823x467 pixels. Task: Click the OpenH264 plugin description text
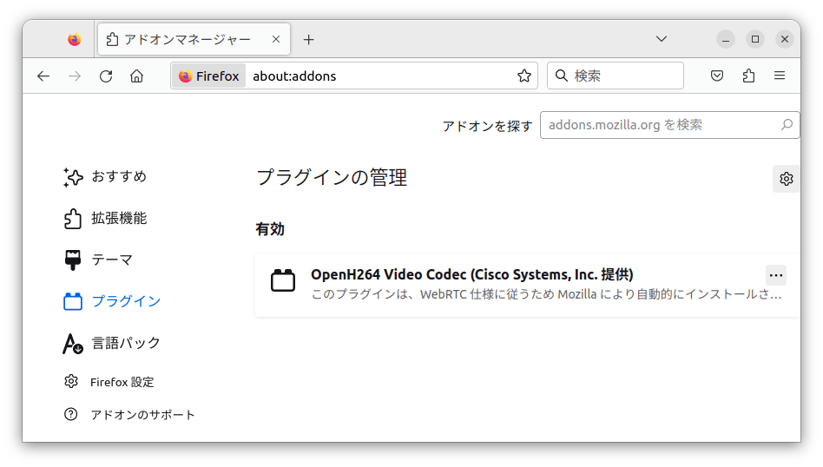pyautogui.click(x=546, y=294)
